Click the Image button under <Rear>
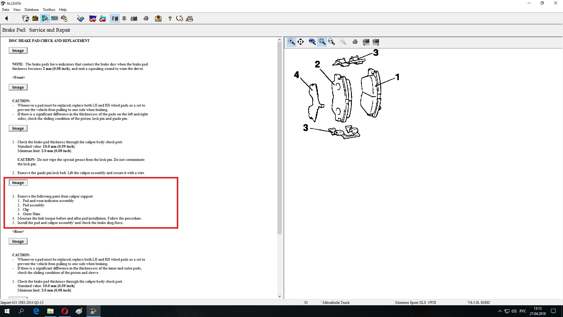 tap(18, 241)
